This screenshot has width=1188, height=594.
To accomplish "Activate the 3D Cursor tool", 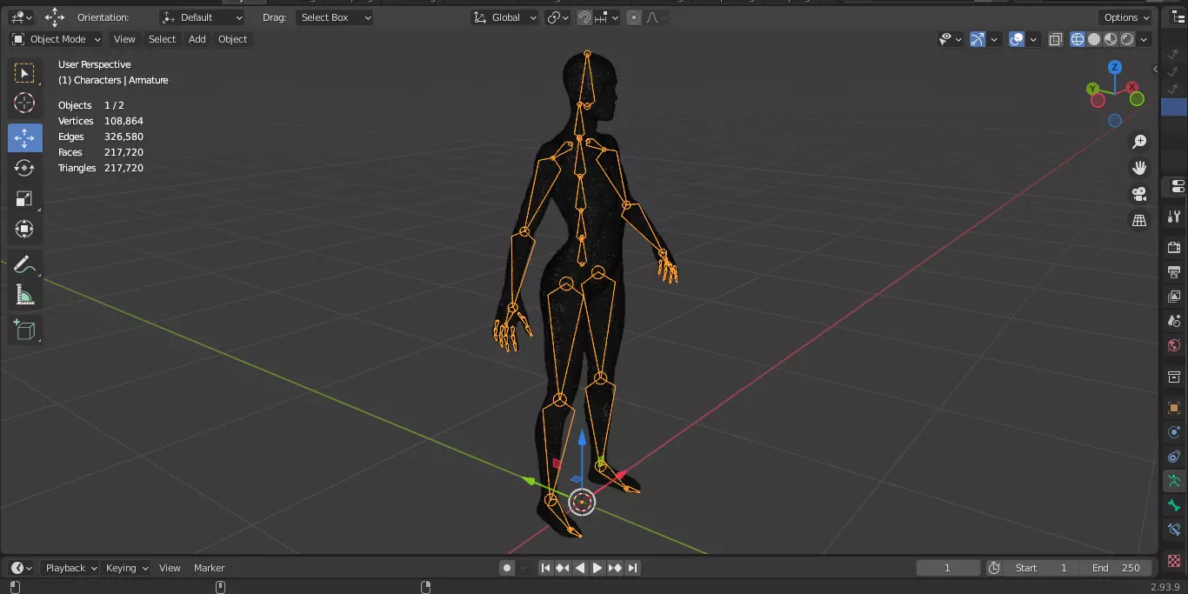I will pos(24,103).
